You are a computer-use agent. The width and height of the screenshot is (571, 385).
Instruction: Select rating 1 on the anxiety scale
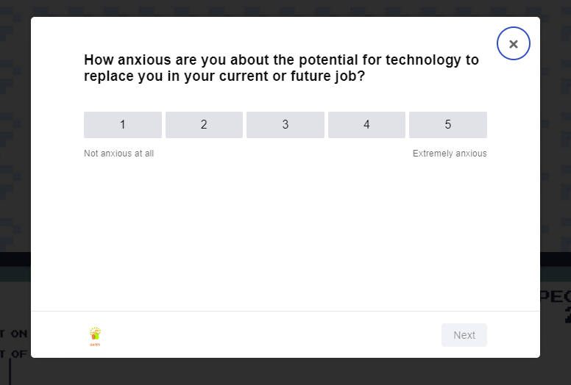click(123, 125)
